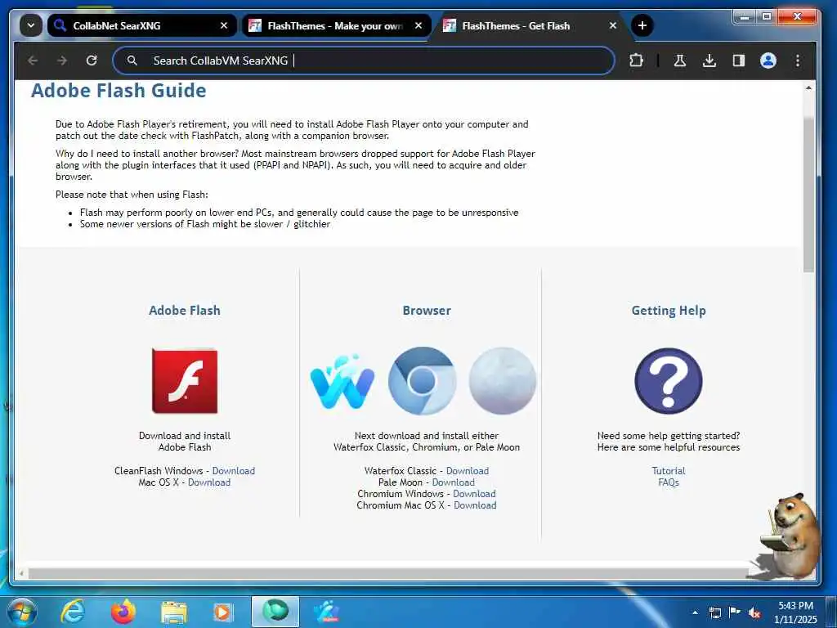
Task: Download Waterfox Classic
Action: coord(467,470)
